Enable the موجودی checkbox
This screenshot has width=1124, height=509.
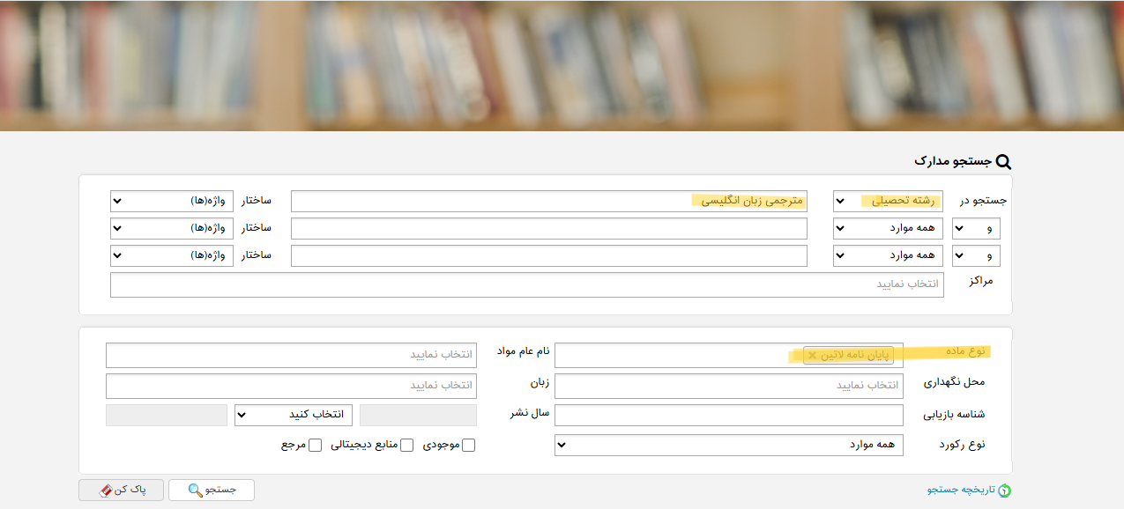click(469, 446)
